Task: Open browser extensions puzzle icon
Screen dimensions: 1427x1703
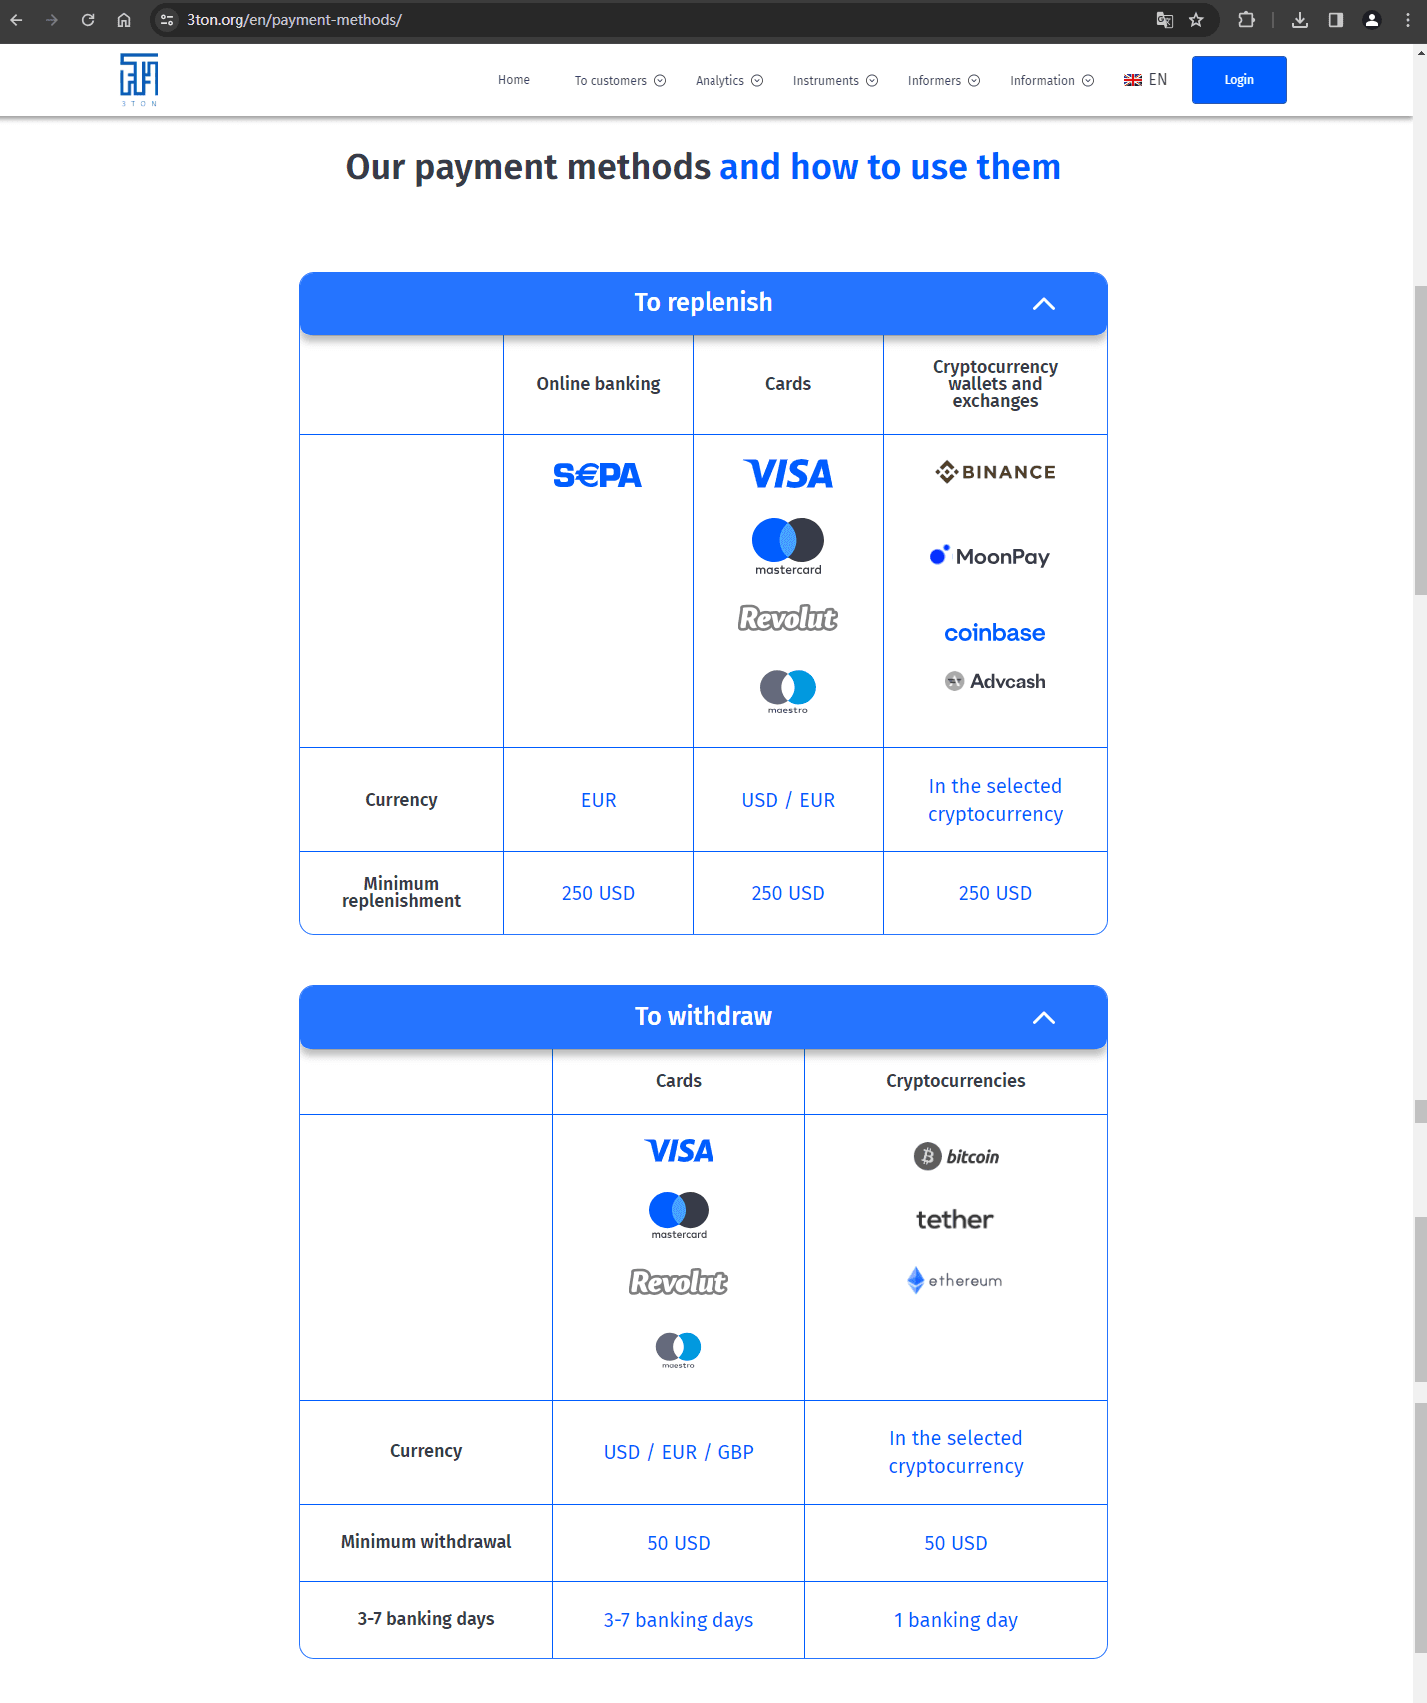Action: [1246, 20]
